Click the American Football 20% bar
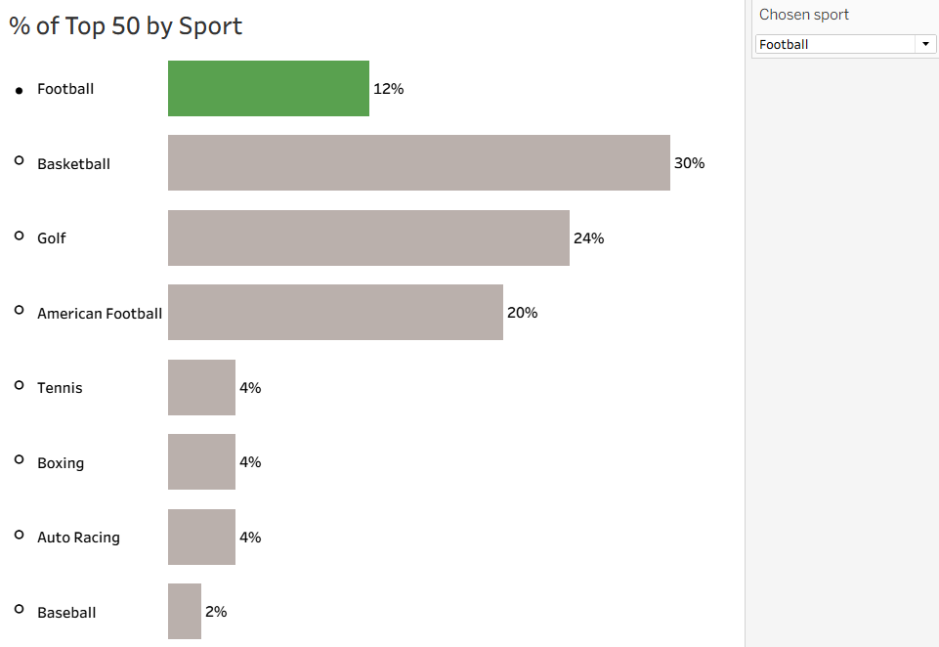Viewport: 939px width, 647px height. (x=335, y=313)
